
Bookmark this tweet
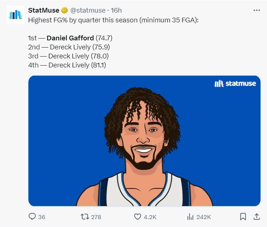pyautogui.click(x=243, y=217)
